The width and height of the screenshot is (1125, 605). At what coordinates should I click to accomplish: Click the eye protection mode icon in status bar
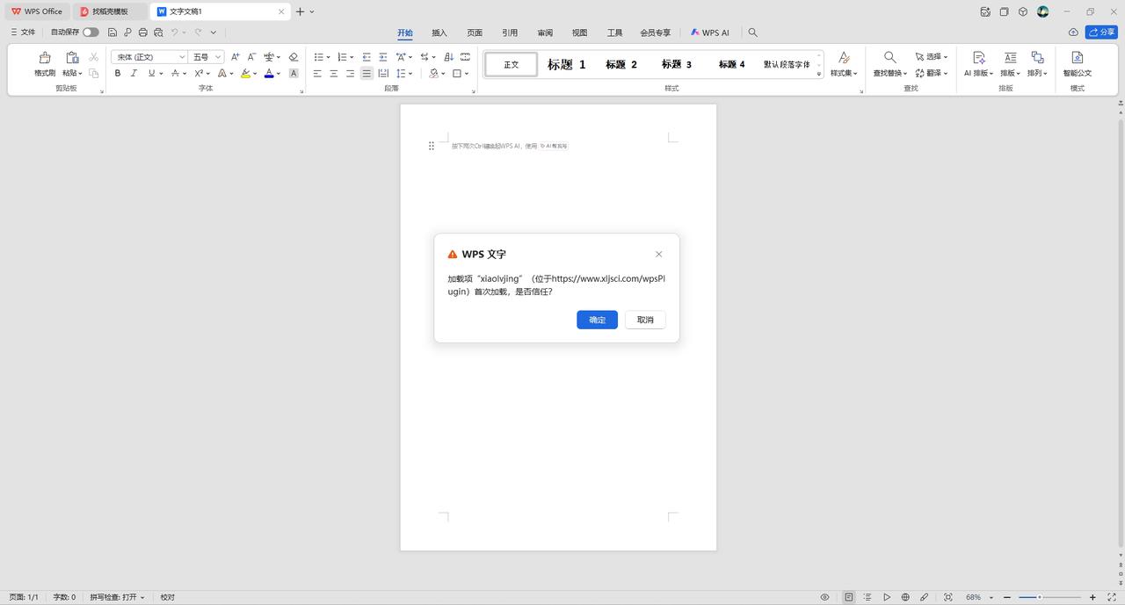pos(824,597)
